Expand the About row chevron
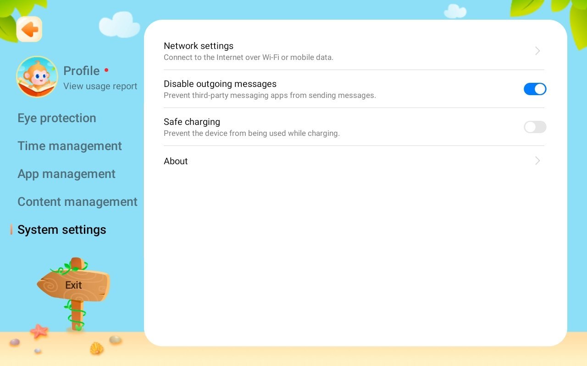This screenshot has height=366, width=587. click(x=537, y=161)
